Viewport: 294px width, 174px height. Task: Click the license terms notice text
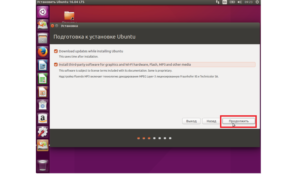click(x=116, y=71)
